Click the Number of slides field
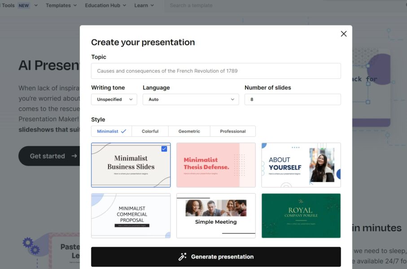This screenshot has width=407, height=269. click(293, 100)
